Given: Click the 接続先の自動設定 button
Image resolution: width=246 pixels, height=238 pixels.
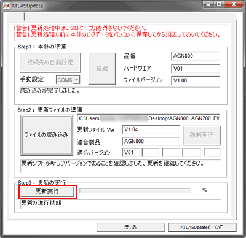Looking at the screenshot, I should [x=50, y=63].
